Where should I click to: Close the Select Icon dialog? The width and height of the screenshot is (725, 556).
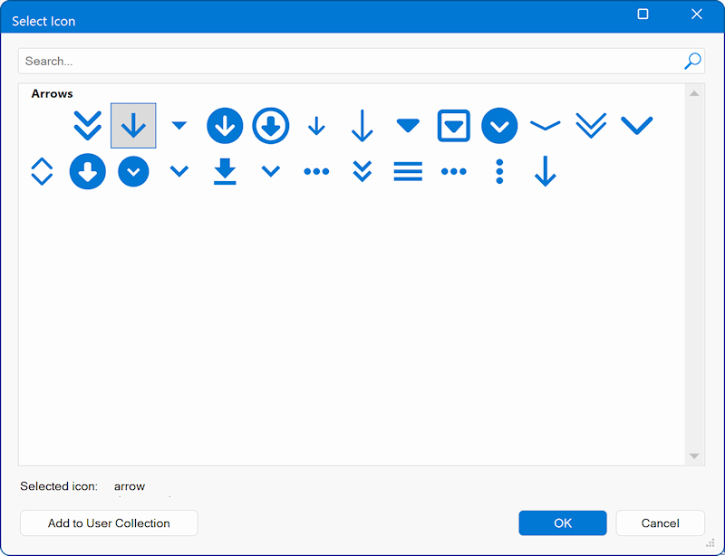[696, 14]
